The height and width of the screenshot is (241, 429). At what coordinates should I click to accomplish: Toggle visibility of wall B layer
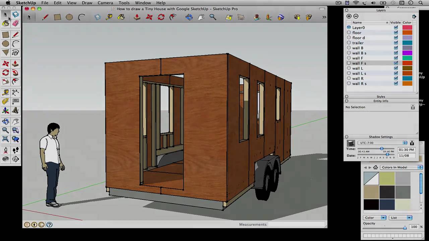click(x=396, y=48)
